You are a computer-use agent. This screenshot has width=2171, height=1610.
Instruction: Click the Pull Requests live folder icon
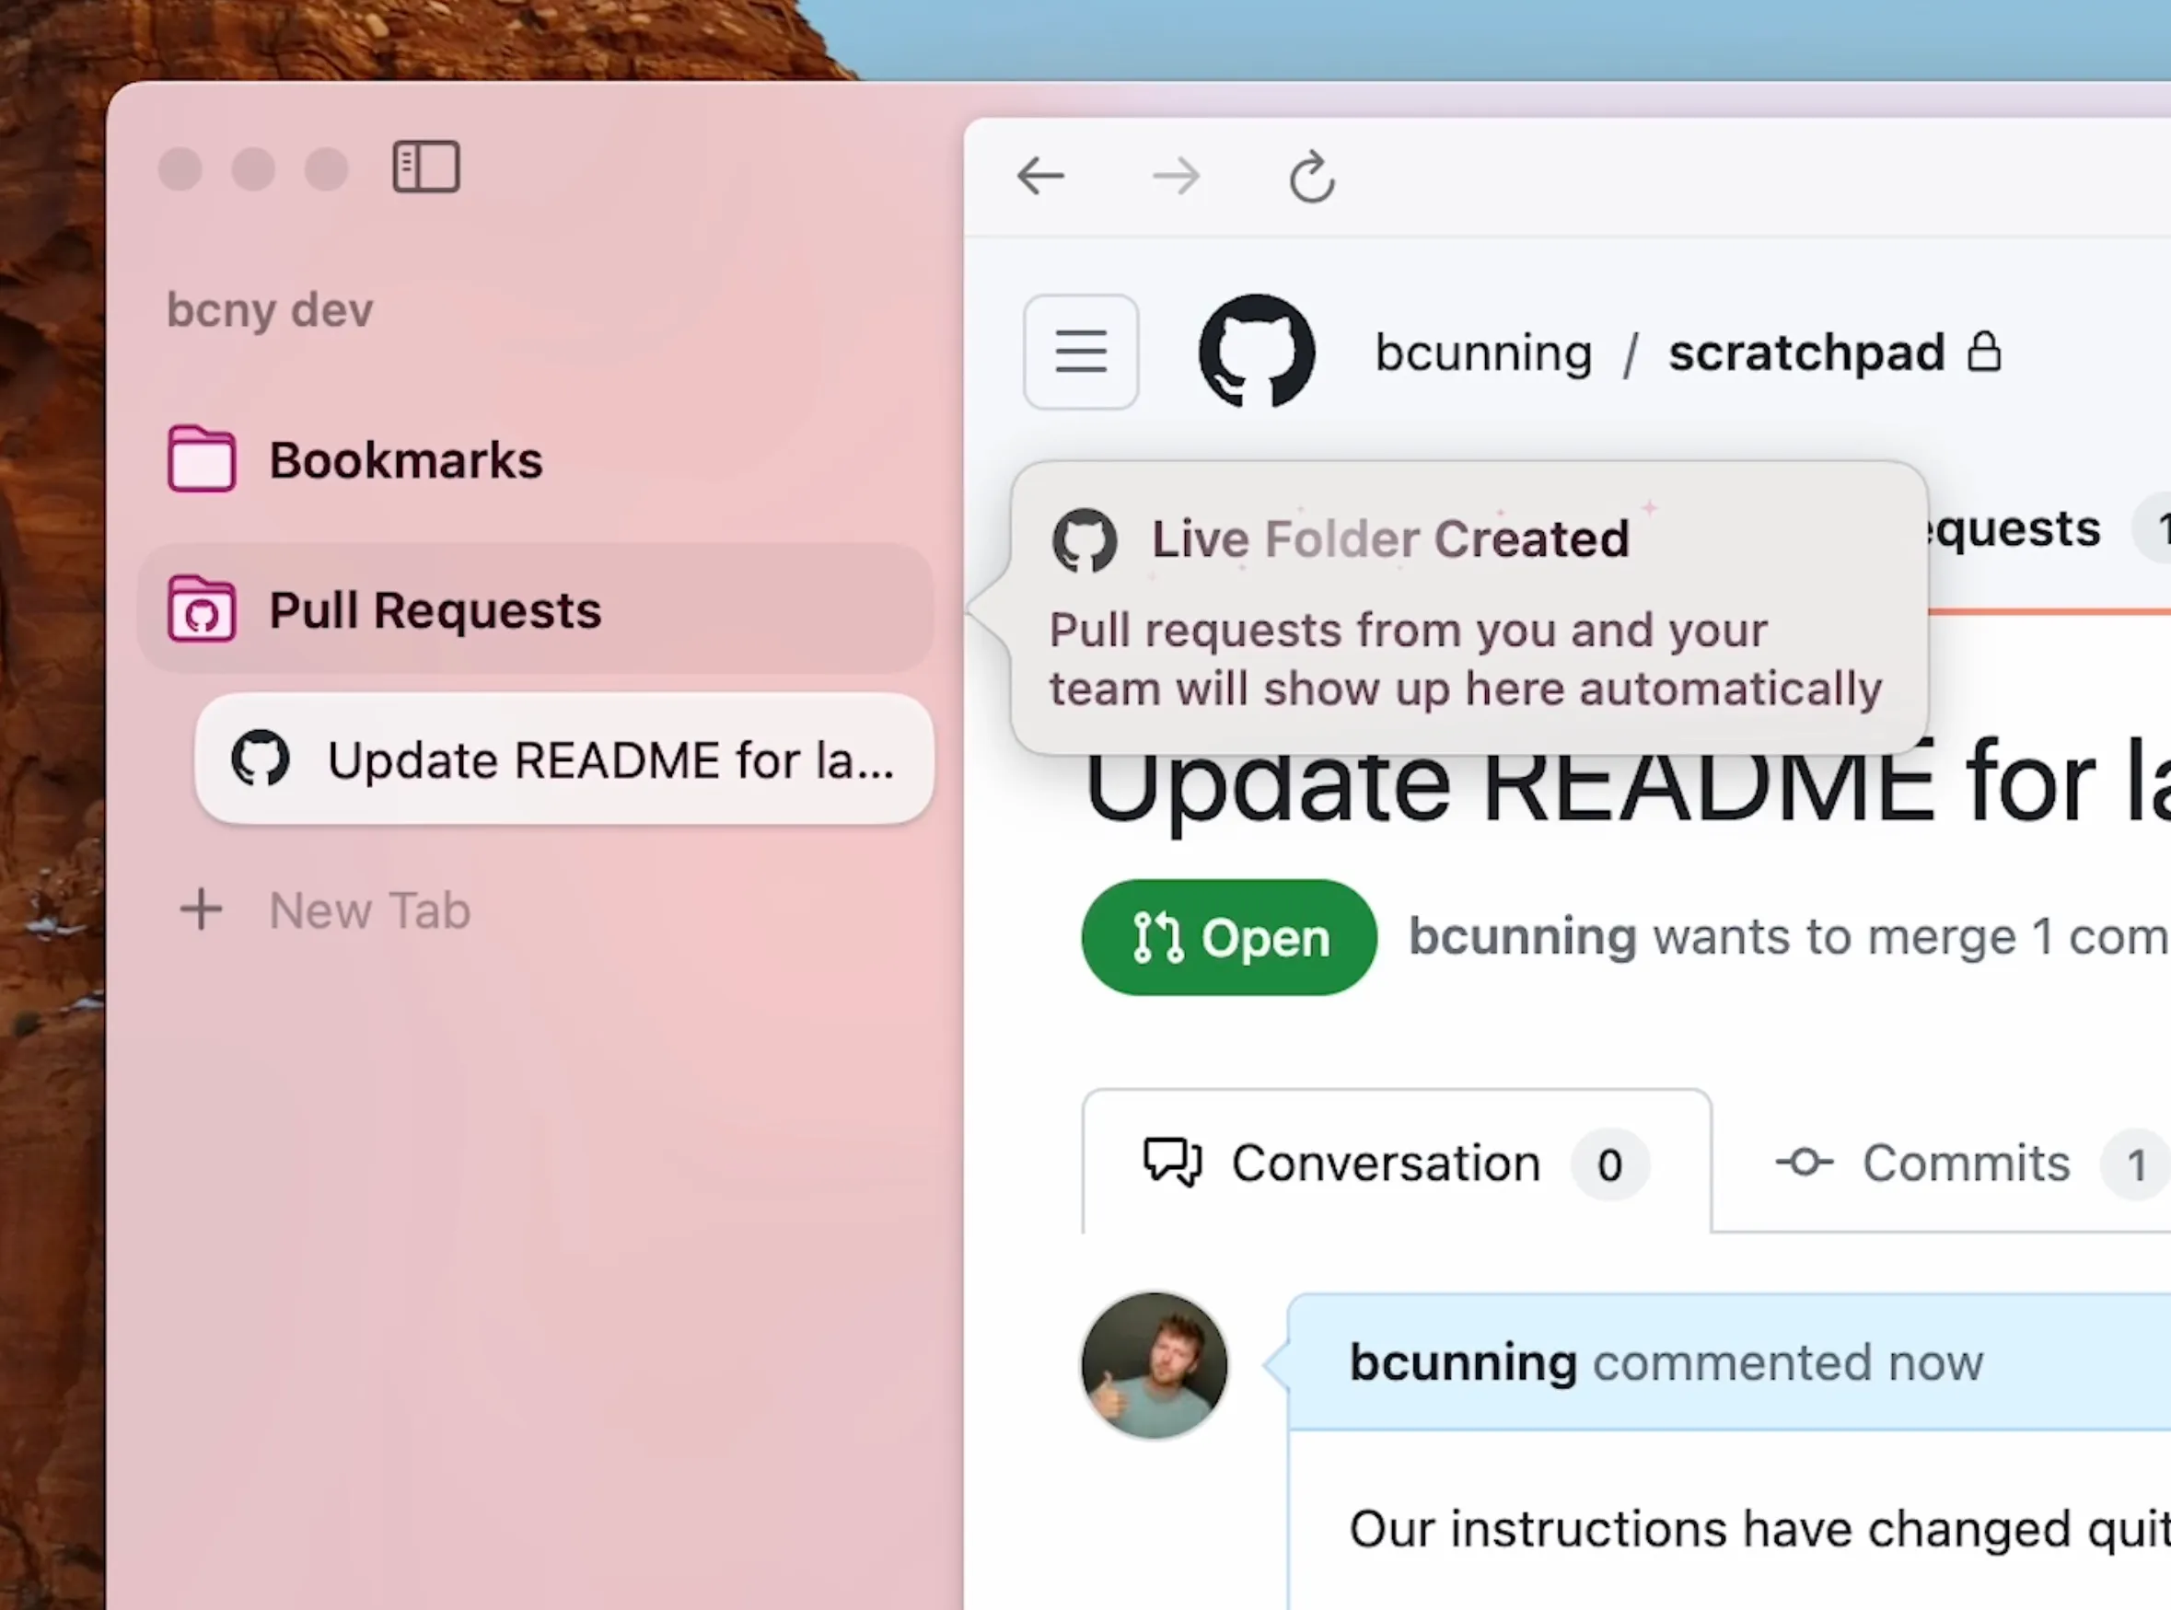click(202, 609)
